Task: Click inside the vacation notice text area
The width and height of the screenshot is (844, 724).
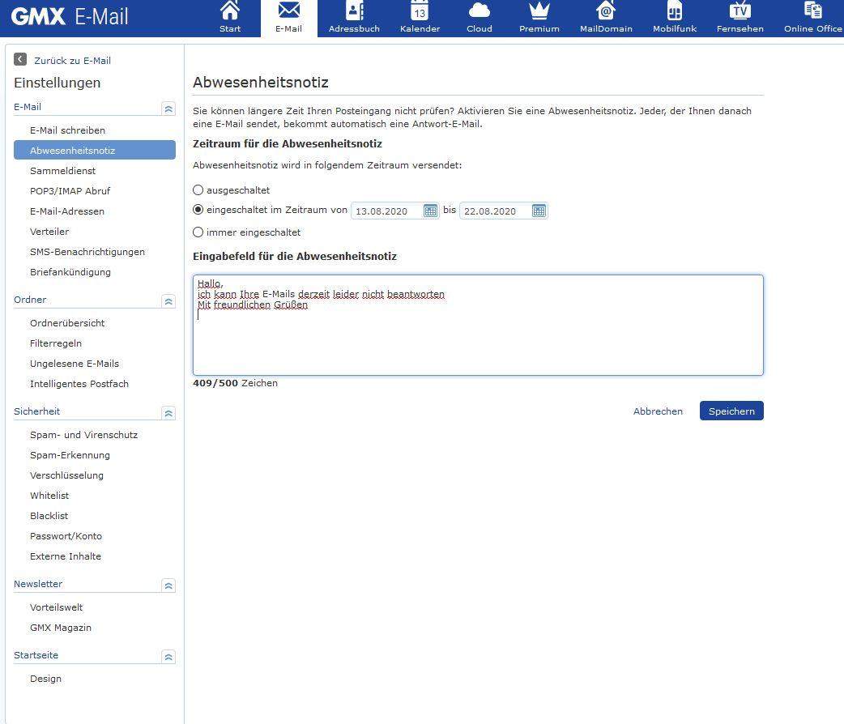Action: (x=478, y=324)
